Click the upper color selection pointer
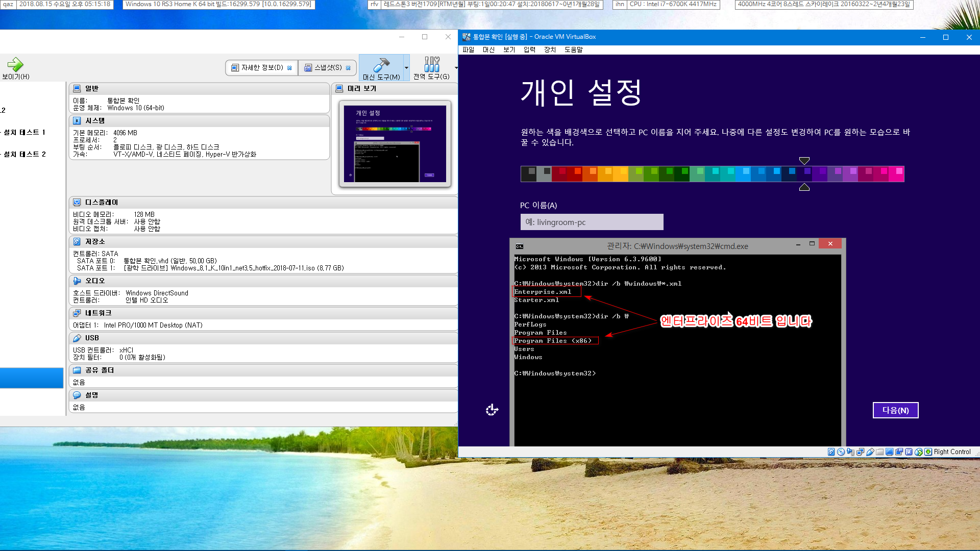This screenshot has width=980, height=551. 804,161
